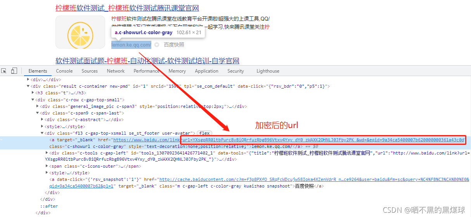Viewport: 471px width, 217px height.
Task: Open the Lighthouse tab
Action: [268, 71]
